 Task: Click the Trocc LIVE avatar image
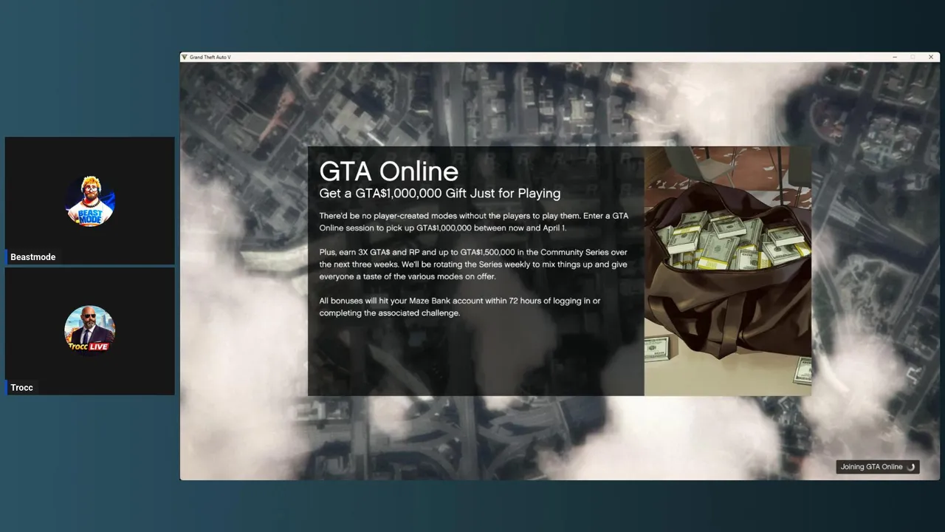(90, 331)
